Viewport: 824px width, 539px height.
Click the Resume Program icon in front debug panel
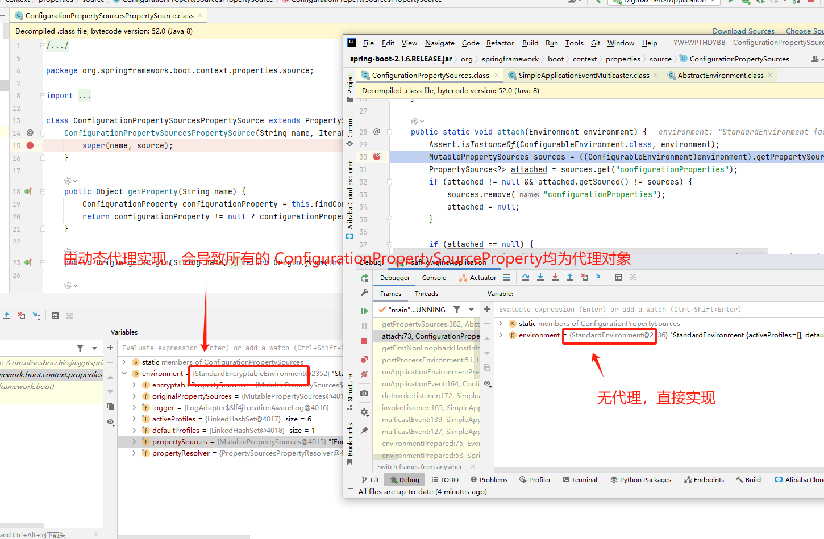tap(364, 311)
